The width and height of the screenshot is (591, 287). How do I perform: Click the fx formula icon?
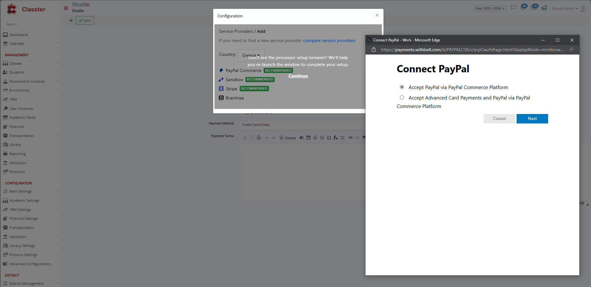[x=336, y=138]
